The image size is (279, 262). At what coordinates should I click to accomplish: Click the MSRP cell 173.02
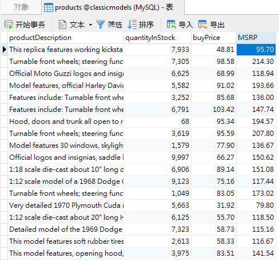[x=256, y=194]
